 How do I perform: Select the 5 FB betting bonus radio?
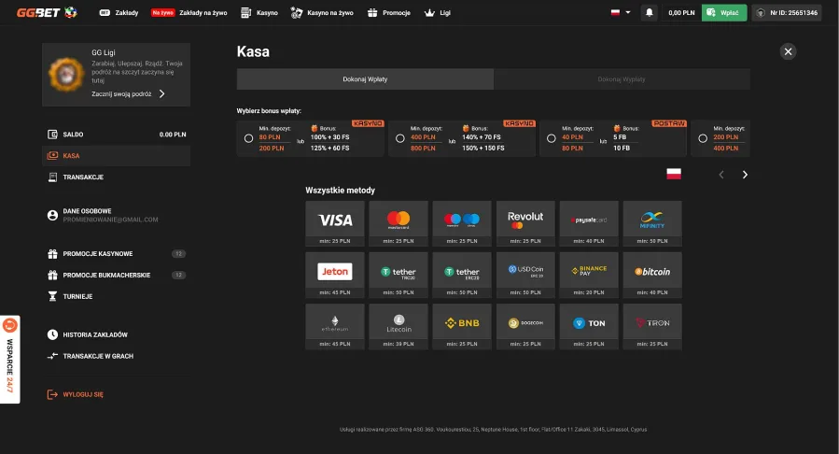pos(552,138)
